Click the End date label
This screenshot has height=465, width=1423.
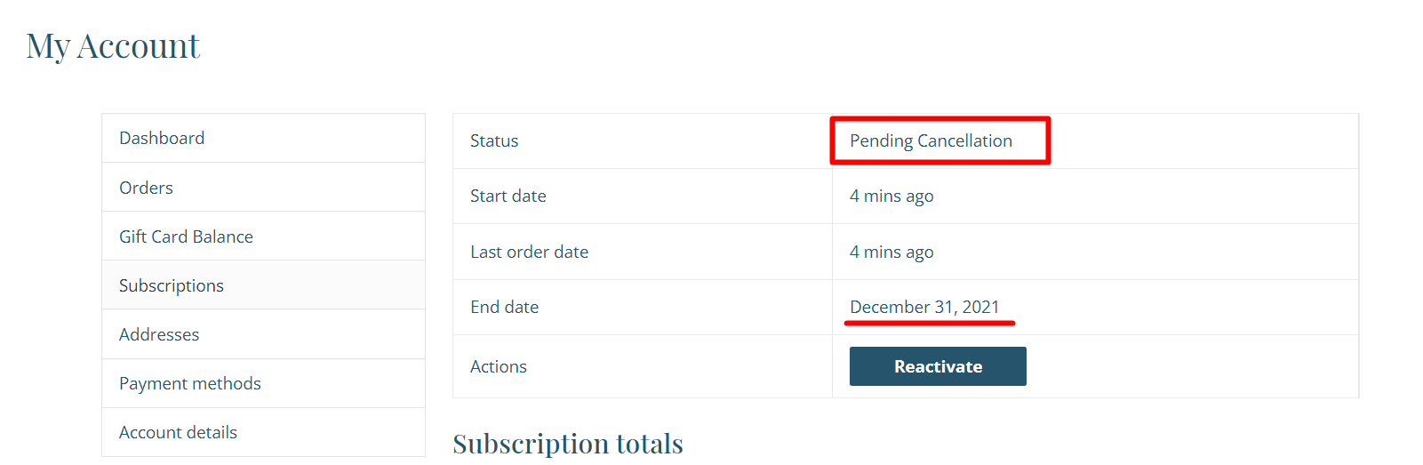(x=505, y=307)
